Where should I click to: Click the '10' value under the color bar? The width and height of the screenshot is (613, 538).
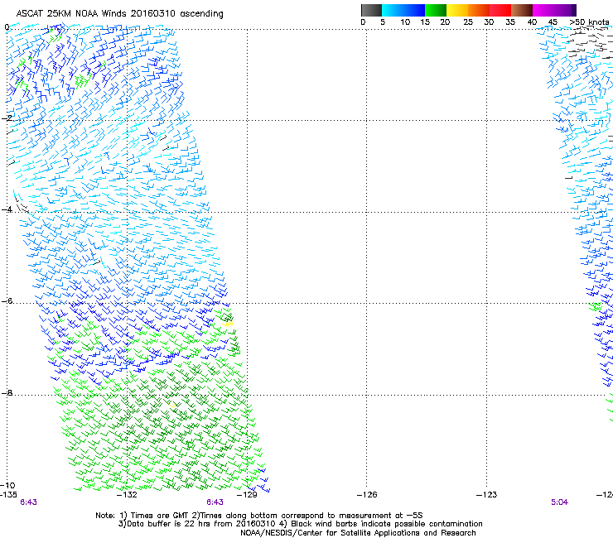(x=405, y=22)
